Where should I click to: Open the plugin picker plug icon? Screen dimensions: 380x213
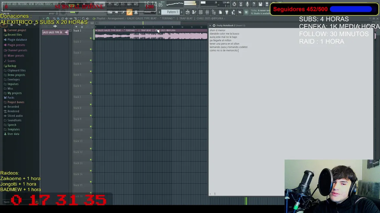tap(227, 12)
